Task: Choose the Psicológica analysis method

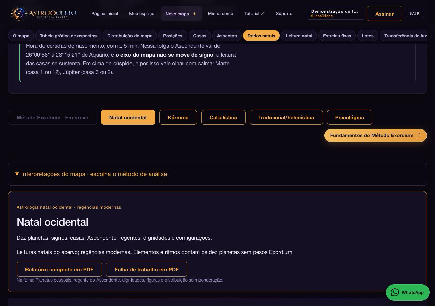Action: pos(349,117)
